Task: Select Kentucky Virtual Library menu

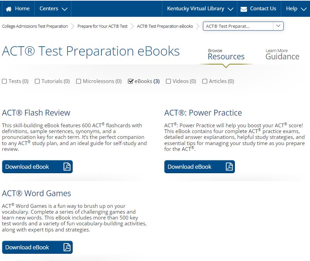Action: pos(200,9)
